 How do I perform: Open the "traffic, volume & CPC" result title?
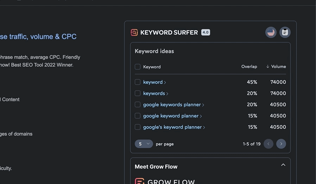coord(38,37)
